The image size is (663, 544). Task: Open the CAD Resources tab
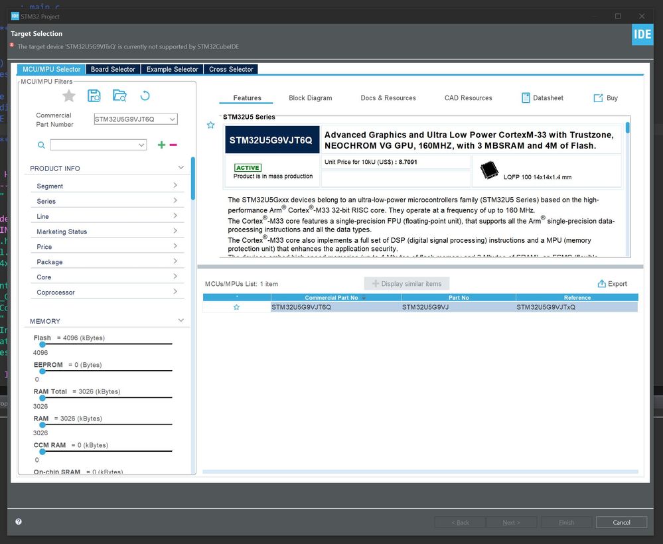(468, 98)
